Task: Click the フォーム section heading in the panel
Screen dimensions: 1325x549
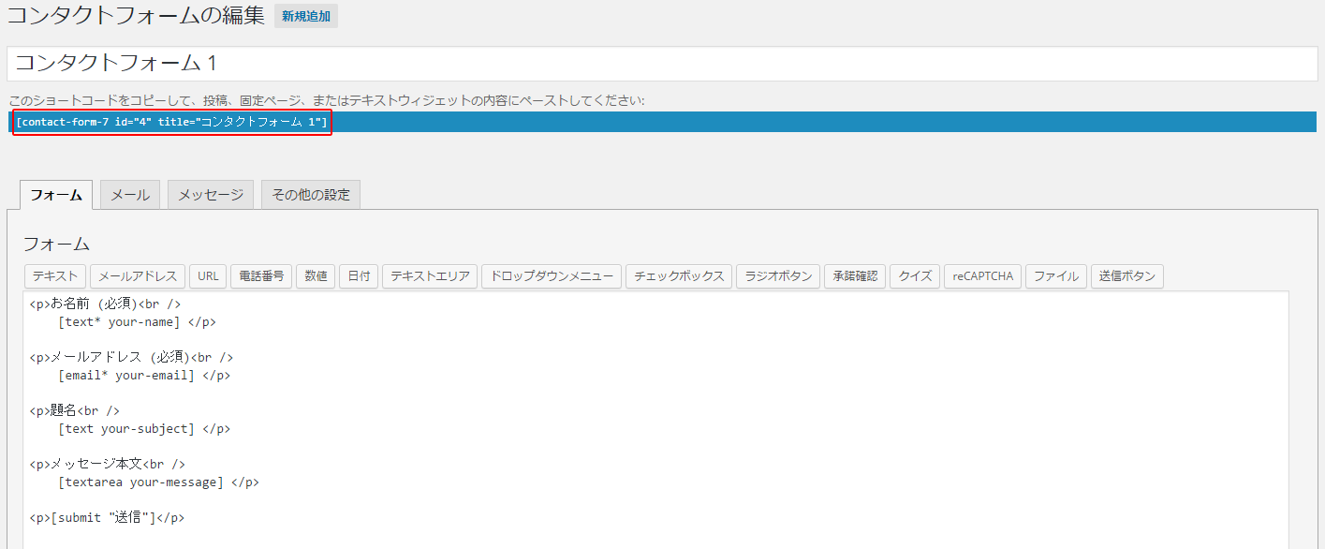Action: (56, 244)
